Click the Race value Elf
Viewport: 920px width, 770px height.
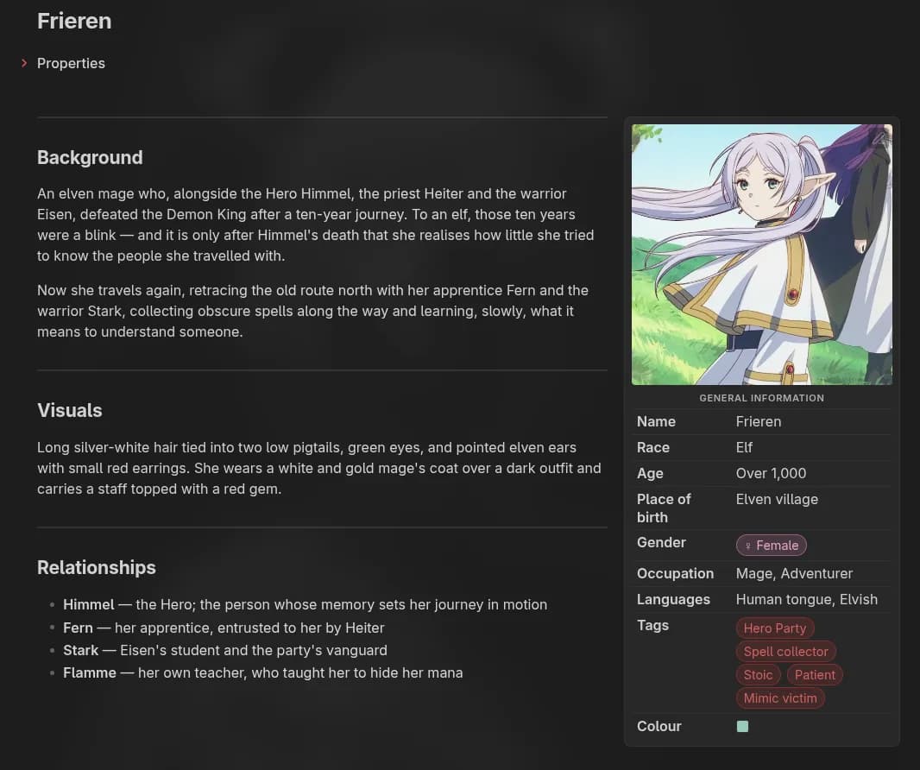click(744, 447)
